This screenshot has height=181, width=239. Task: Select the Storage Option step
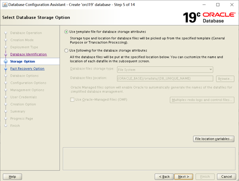(x=22, y=61)
